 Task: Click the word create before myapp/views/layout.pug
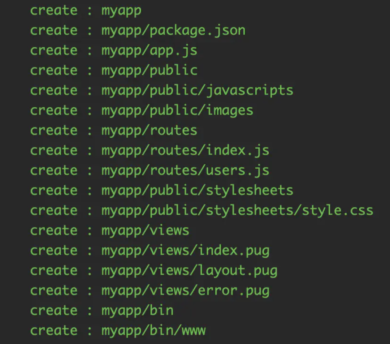(x=53, y=270)
